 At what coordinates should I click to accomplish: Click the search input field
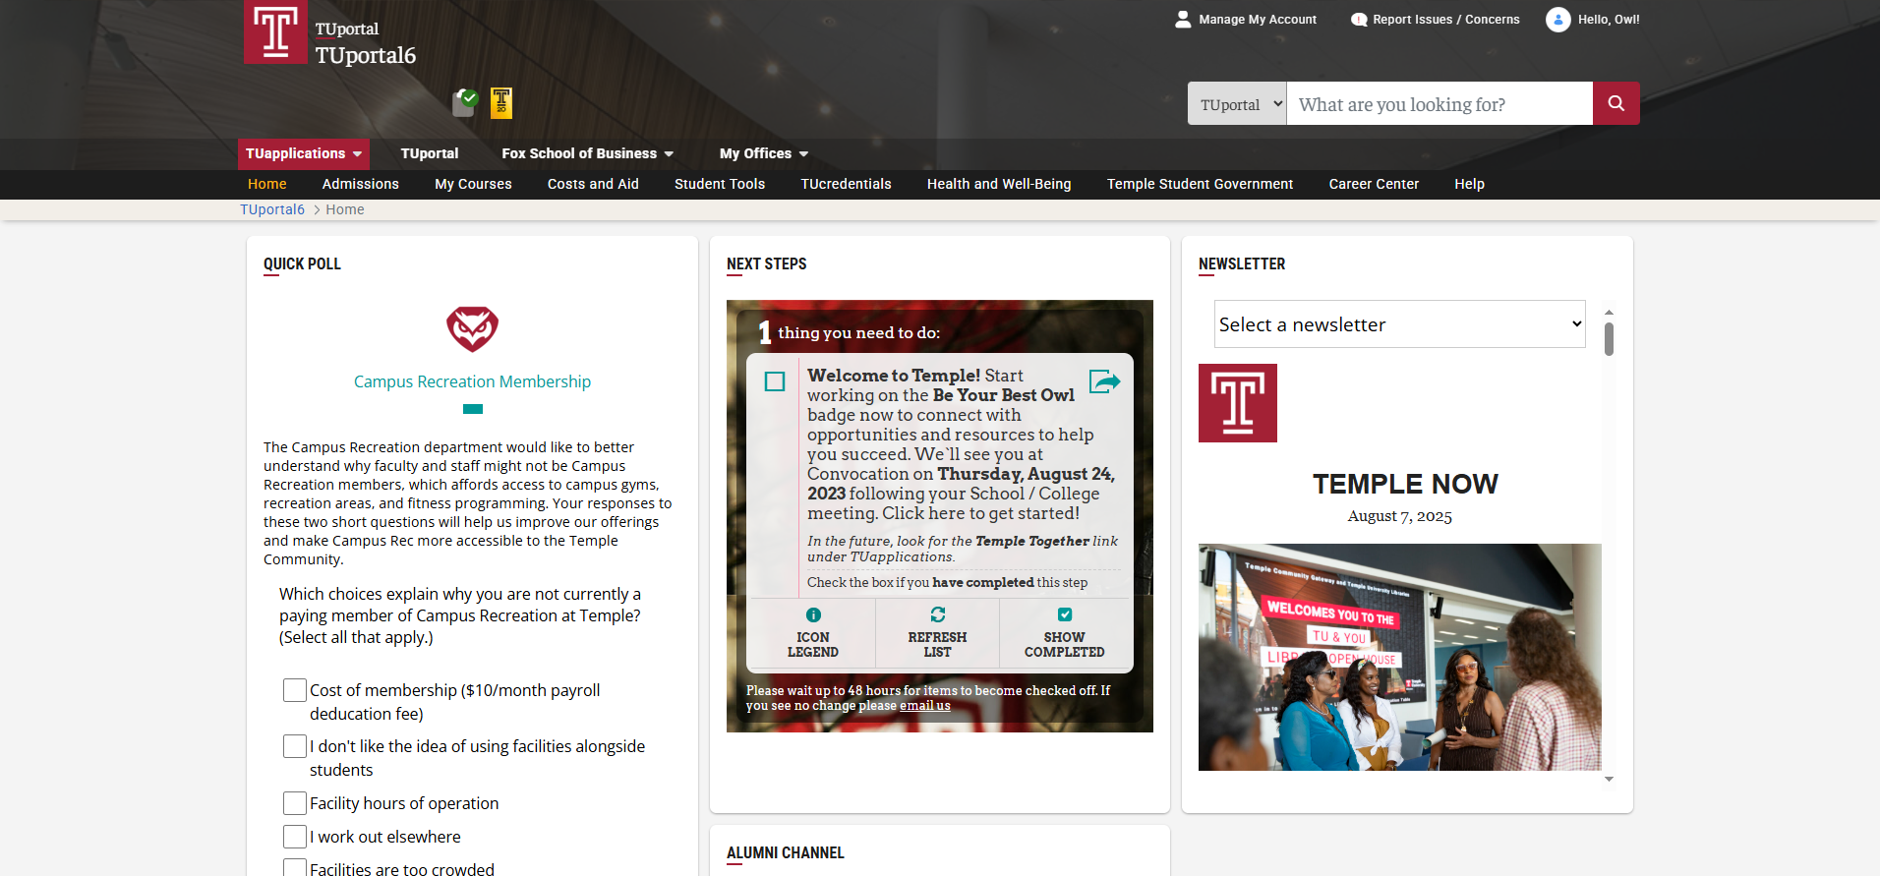point(1439,104)
